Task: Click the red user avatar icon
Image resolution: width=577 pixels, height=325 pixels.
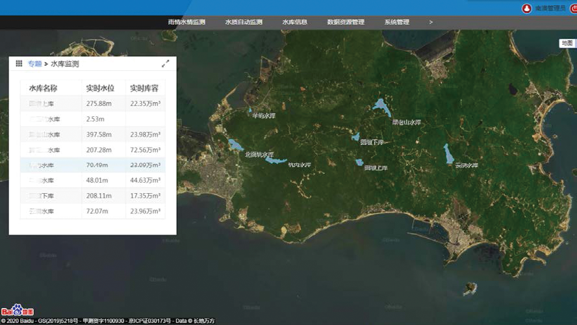Action: 526,8
